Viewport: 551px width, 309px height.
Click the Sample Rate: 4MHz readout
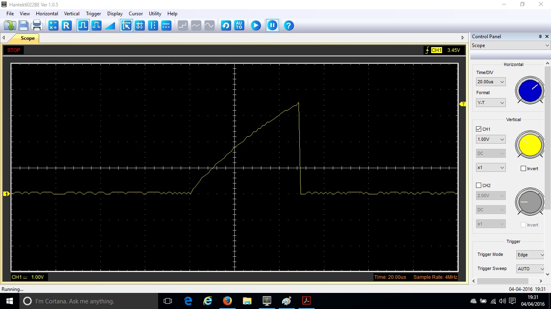(x=435, y=277)
